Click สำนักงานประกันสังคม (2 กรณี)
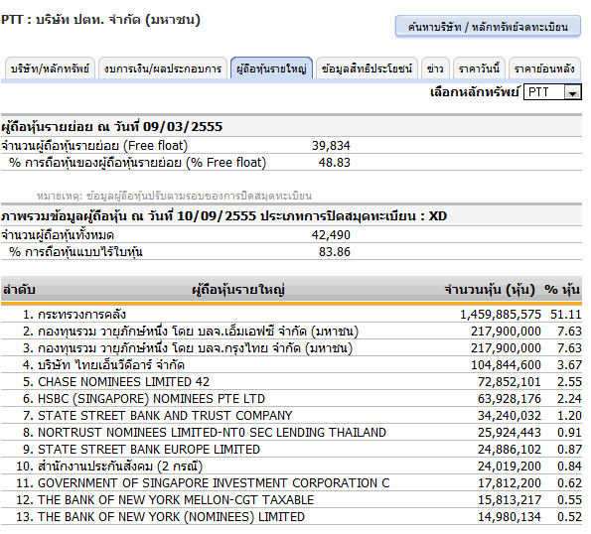Image resolution: width=591 pixels, height=534 pixels. [x=120, y=467]
